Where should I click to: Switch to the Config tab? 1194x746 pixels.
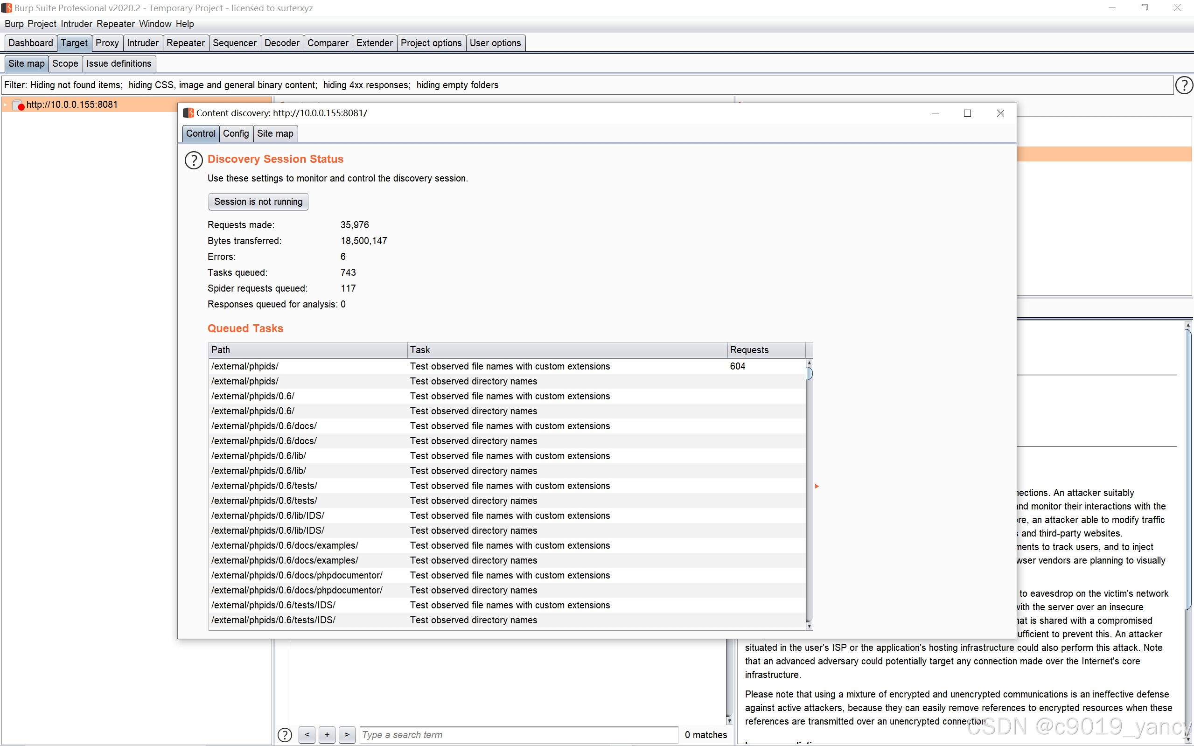(x=235, y=133)
